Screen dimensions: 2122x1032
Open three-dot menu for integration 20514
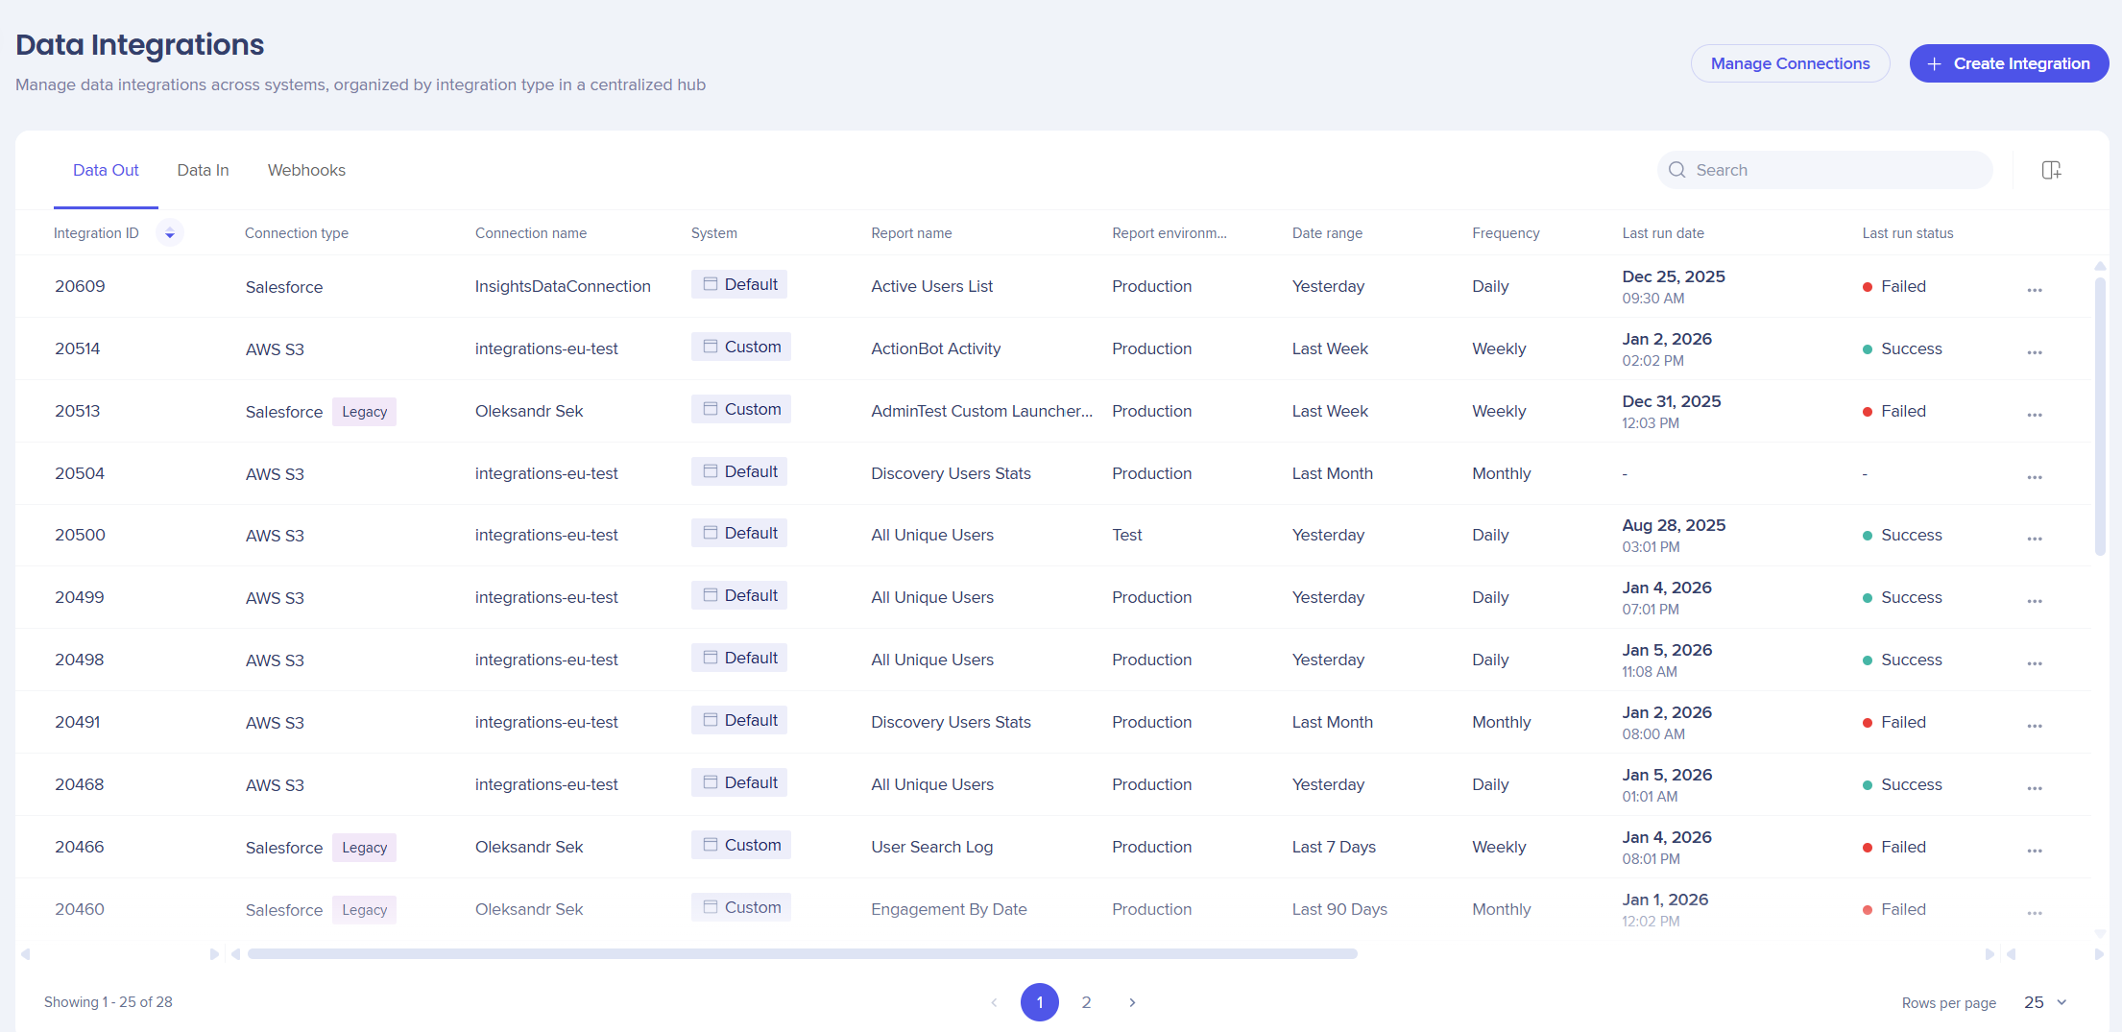[x=2034, y=350]
